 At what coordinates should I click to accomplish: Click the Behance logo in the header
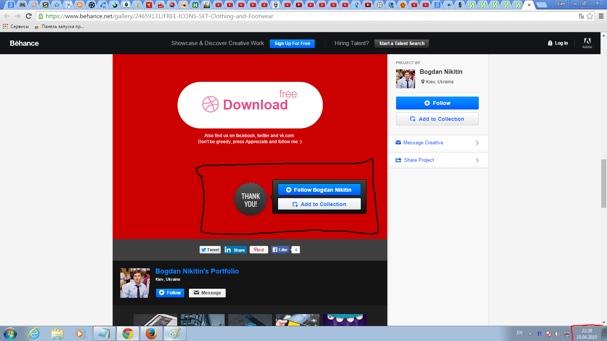[x=24, y=43]
